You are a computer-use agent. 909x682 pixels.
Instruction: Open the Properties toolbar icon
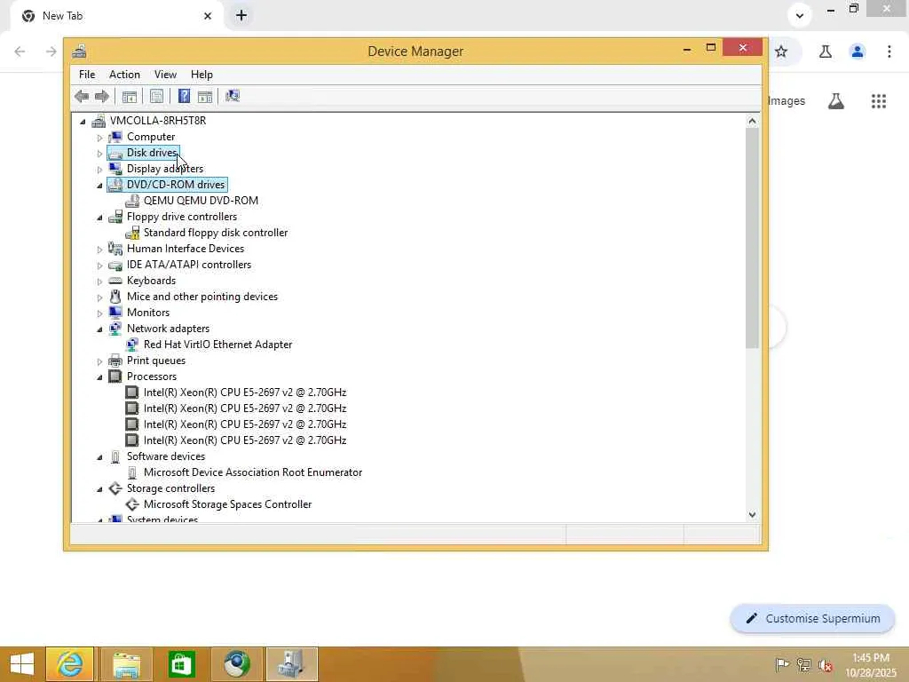156,96
